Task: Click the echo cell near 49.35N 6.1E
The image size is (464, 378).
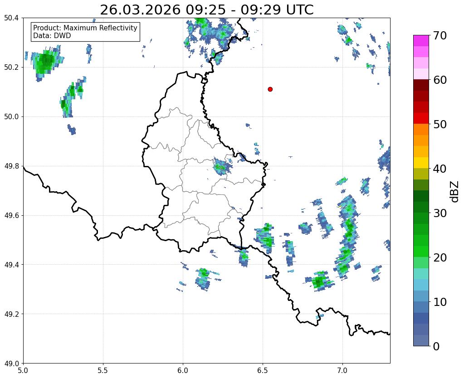Action: [204, 279]
